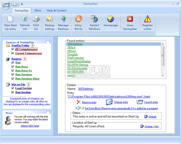Click the StartupStar application orb button
Image resolution: width=181 pixels, height=144 pixels.
tap(6, 5)
